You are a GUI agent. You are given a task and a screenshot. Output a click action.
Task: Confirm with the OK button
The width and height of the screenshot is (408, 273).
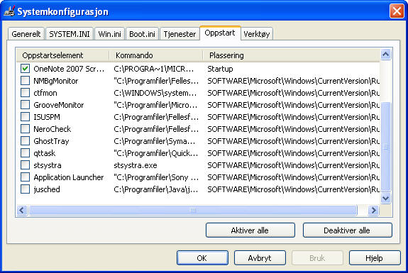(x=202, y=258)
